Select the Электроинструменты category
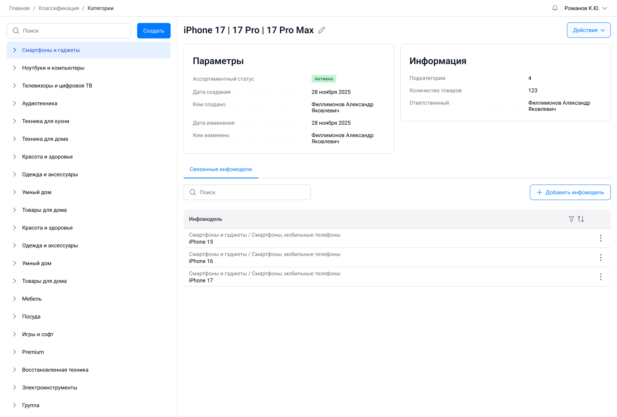The height and width of the screenshot is (417, 617). 89,388
